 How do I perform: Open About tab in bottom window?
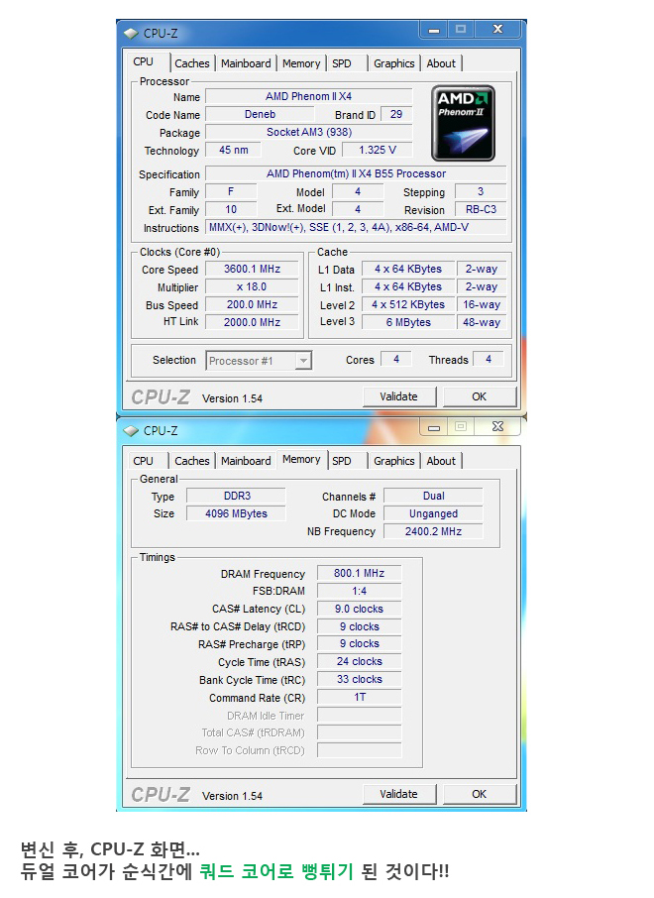441,461
